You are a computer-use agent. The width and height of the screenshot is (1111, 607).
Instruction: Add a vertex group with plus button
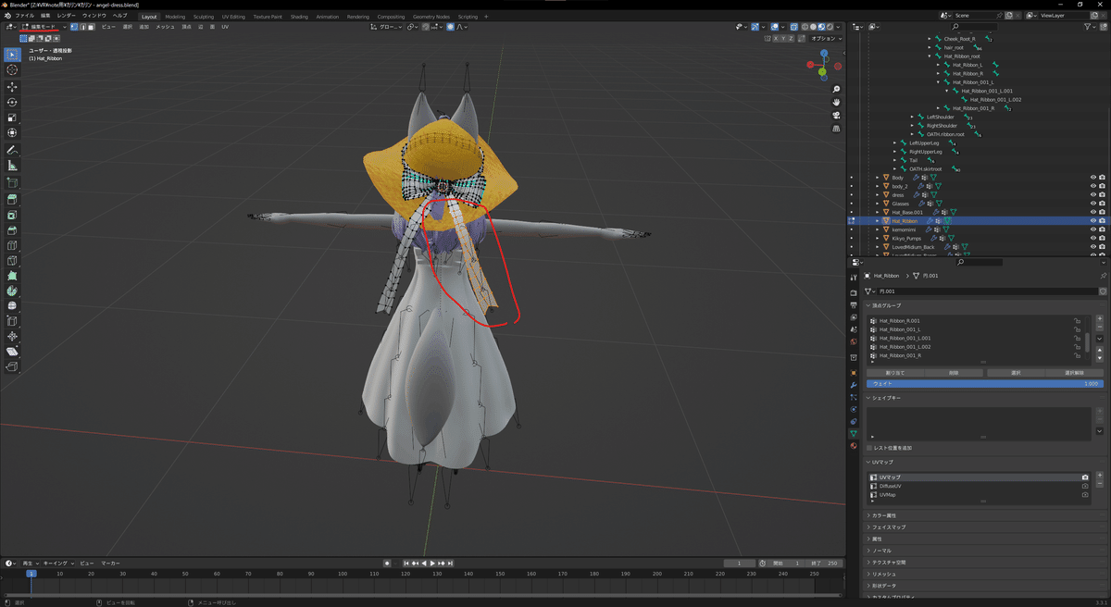click(1099, 319)
